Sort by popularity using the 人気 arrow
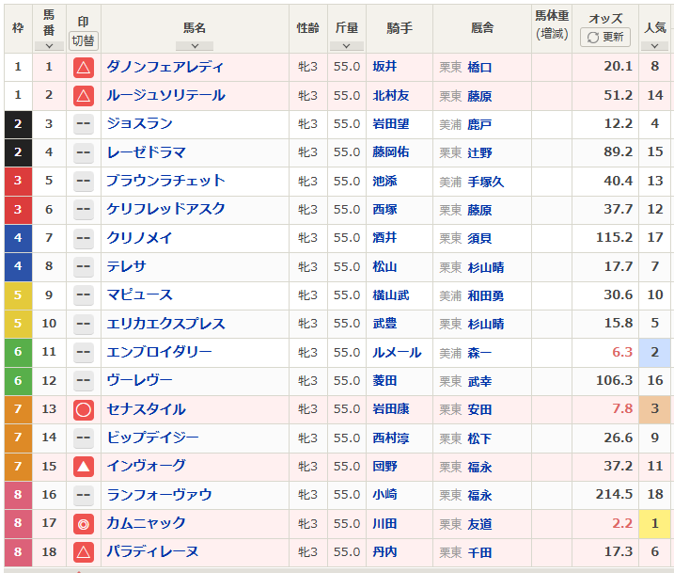Image resolution: width=674 pixels, height=573 pixels. click(655, 45)
